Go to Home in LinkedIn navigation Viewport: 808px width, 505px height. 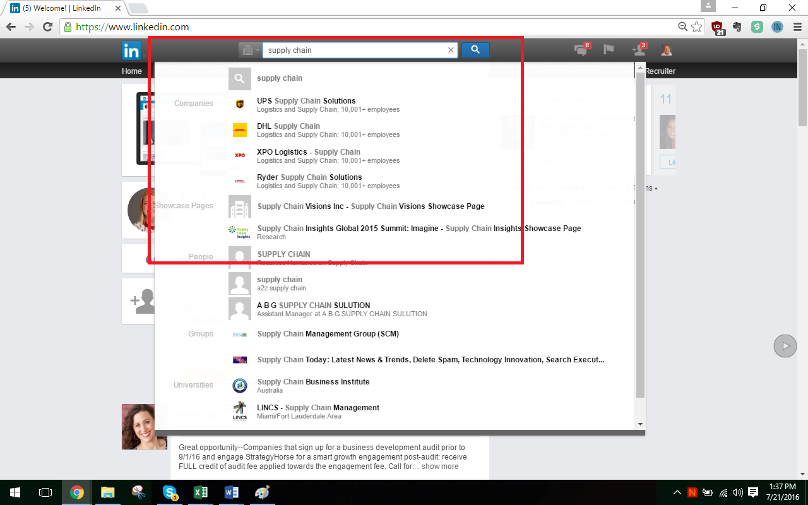[x=132, y=71]
